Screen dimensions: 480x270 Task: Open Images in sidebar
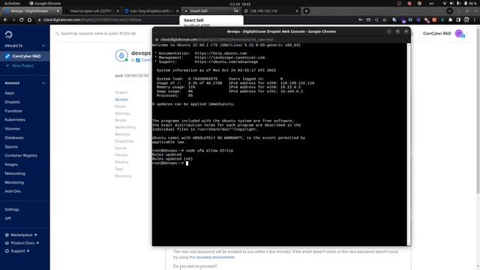coord(11,164)
